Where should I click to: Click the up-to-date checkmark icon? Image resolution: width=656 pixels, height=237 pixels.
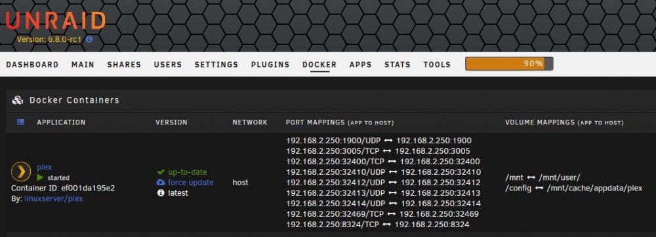pos(161,172)
